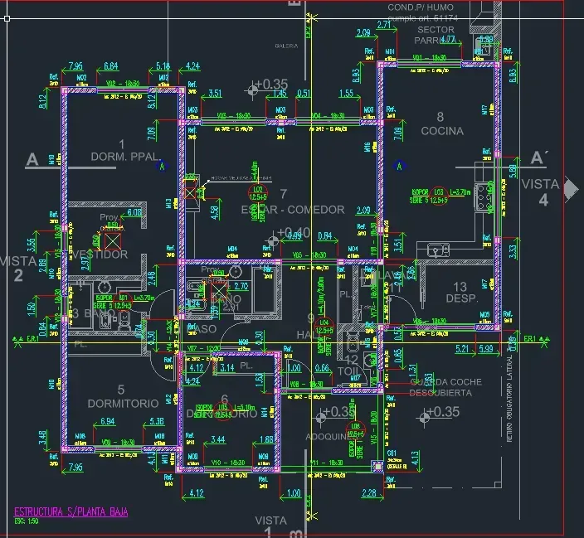Select the red L03 slab circle in Cocina
The image size is (584, 538).
pos(439,196)
